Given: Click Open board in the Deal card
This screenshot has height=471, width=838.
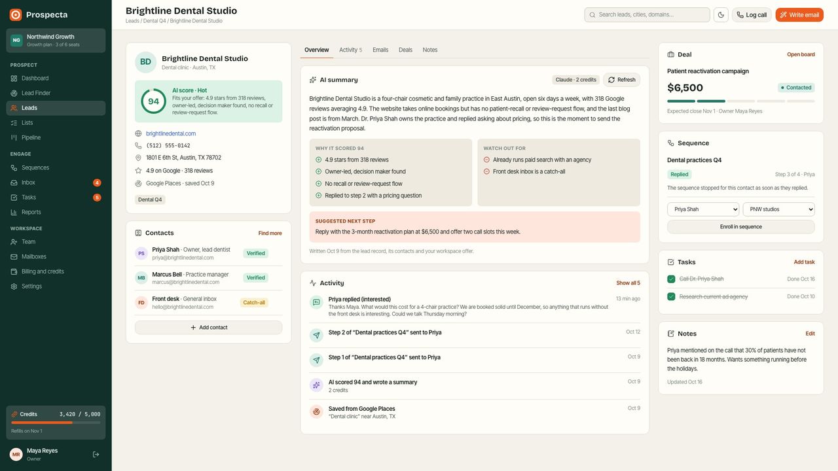Looking at the screenshot, I should (801, 55).
